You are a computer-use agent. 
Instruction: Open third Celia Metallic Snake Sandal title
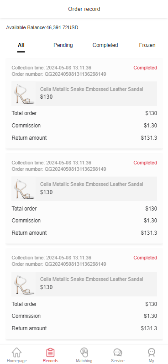pos(91,279)
